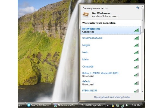Select the 07B401441559 network
The height and width of the screenshot is (108, 163).
coord(111,90)
